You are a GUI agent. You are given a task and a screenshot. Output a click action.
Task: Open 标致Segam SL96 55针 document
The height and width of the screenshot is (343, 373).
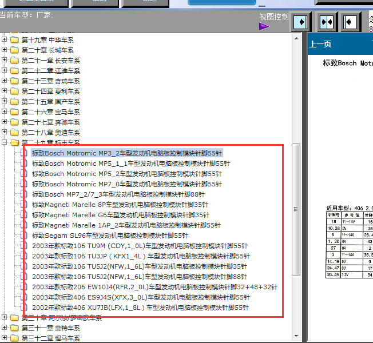coord(110,236)
